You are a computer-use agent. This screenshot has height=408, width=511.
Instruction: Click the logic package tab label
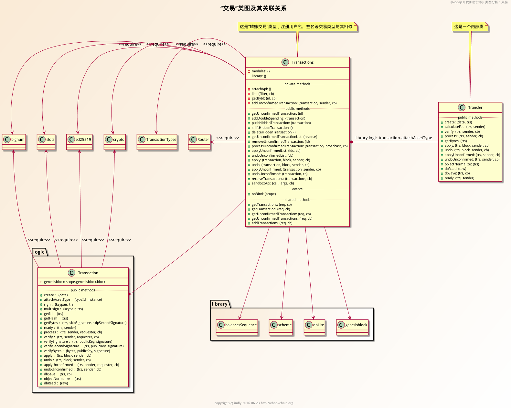click(x=39, y=252)
